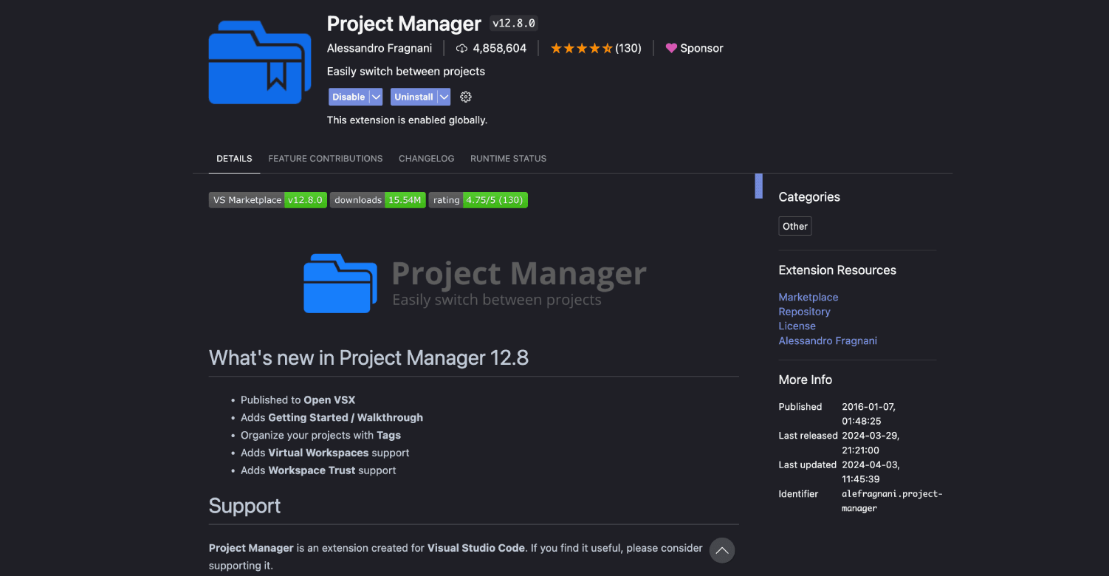Expand the Uninstall button dropdown arrow
The width and height of the screenshot is (1109, 576).
444,97
